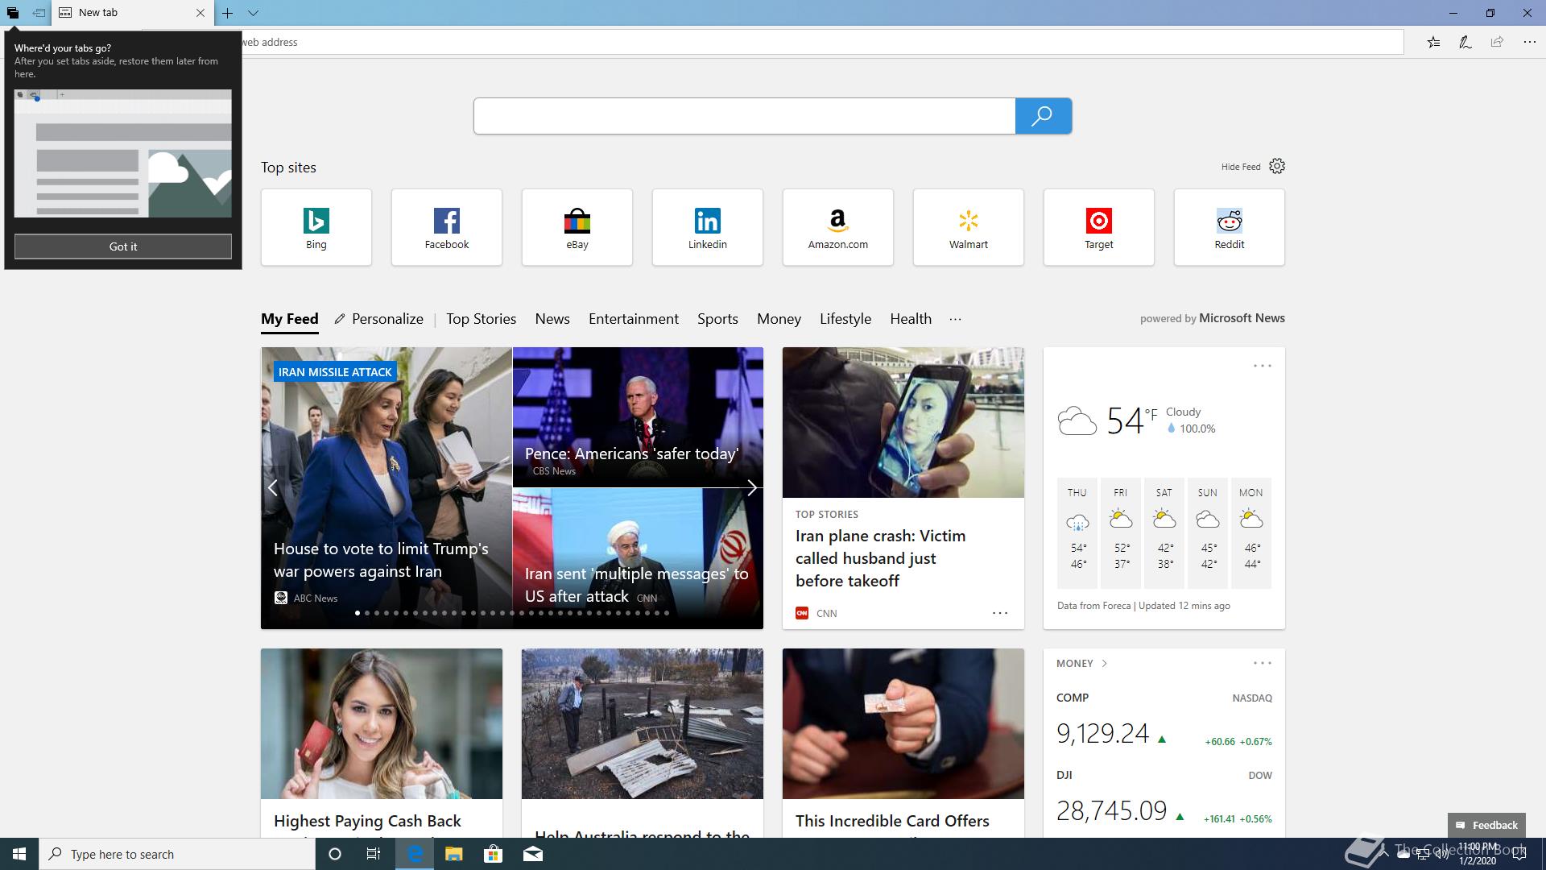Open the tabs you've set aside icon

coord(13,13)
